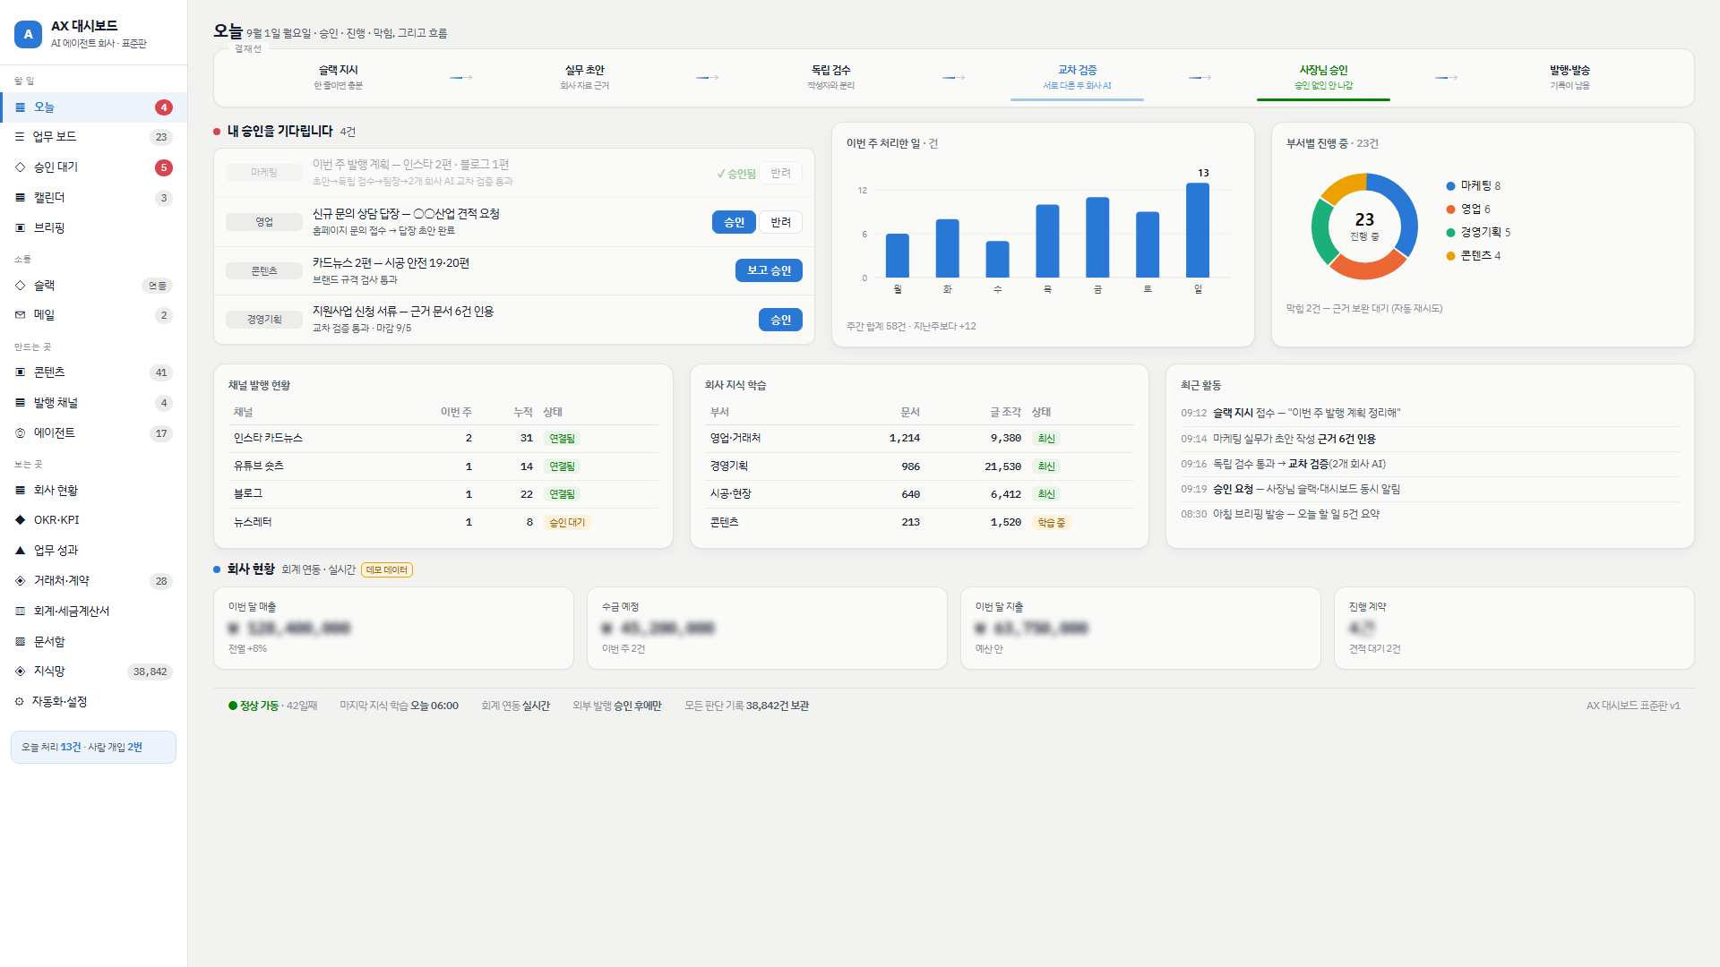1720x967 pixels.
Task: Open the 콘텐츠 sidebar icon
Action: (20, 372)
